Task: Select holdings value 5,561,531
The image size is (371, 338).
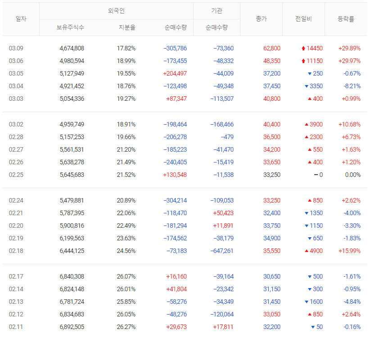Action: pos(72,149)
